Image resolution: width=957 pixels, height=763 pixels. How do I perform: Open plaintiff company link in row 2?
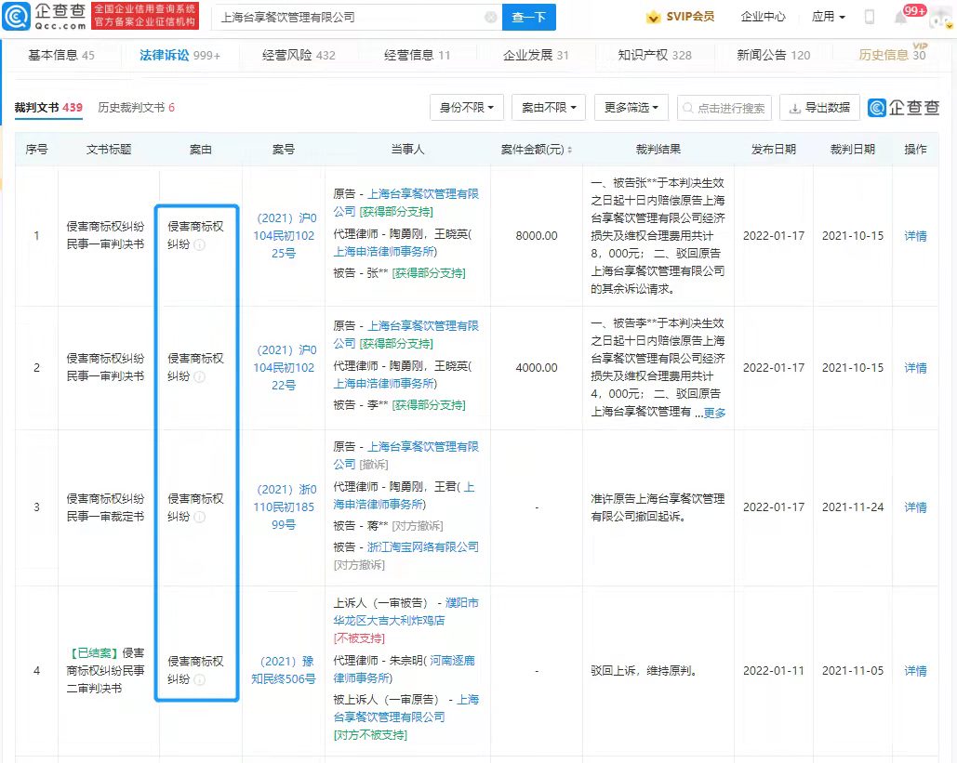click(405, 335)
